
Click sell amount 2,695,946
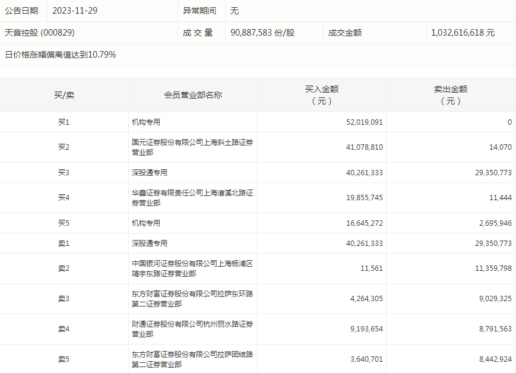point(496,223)
